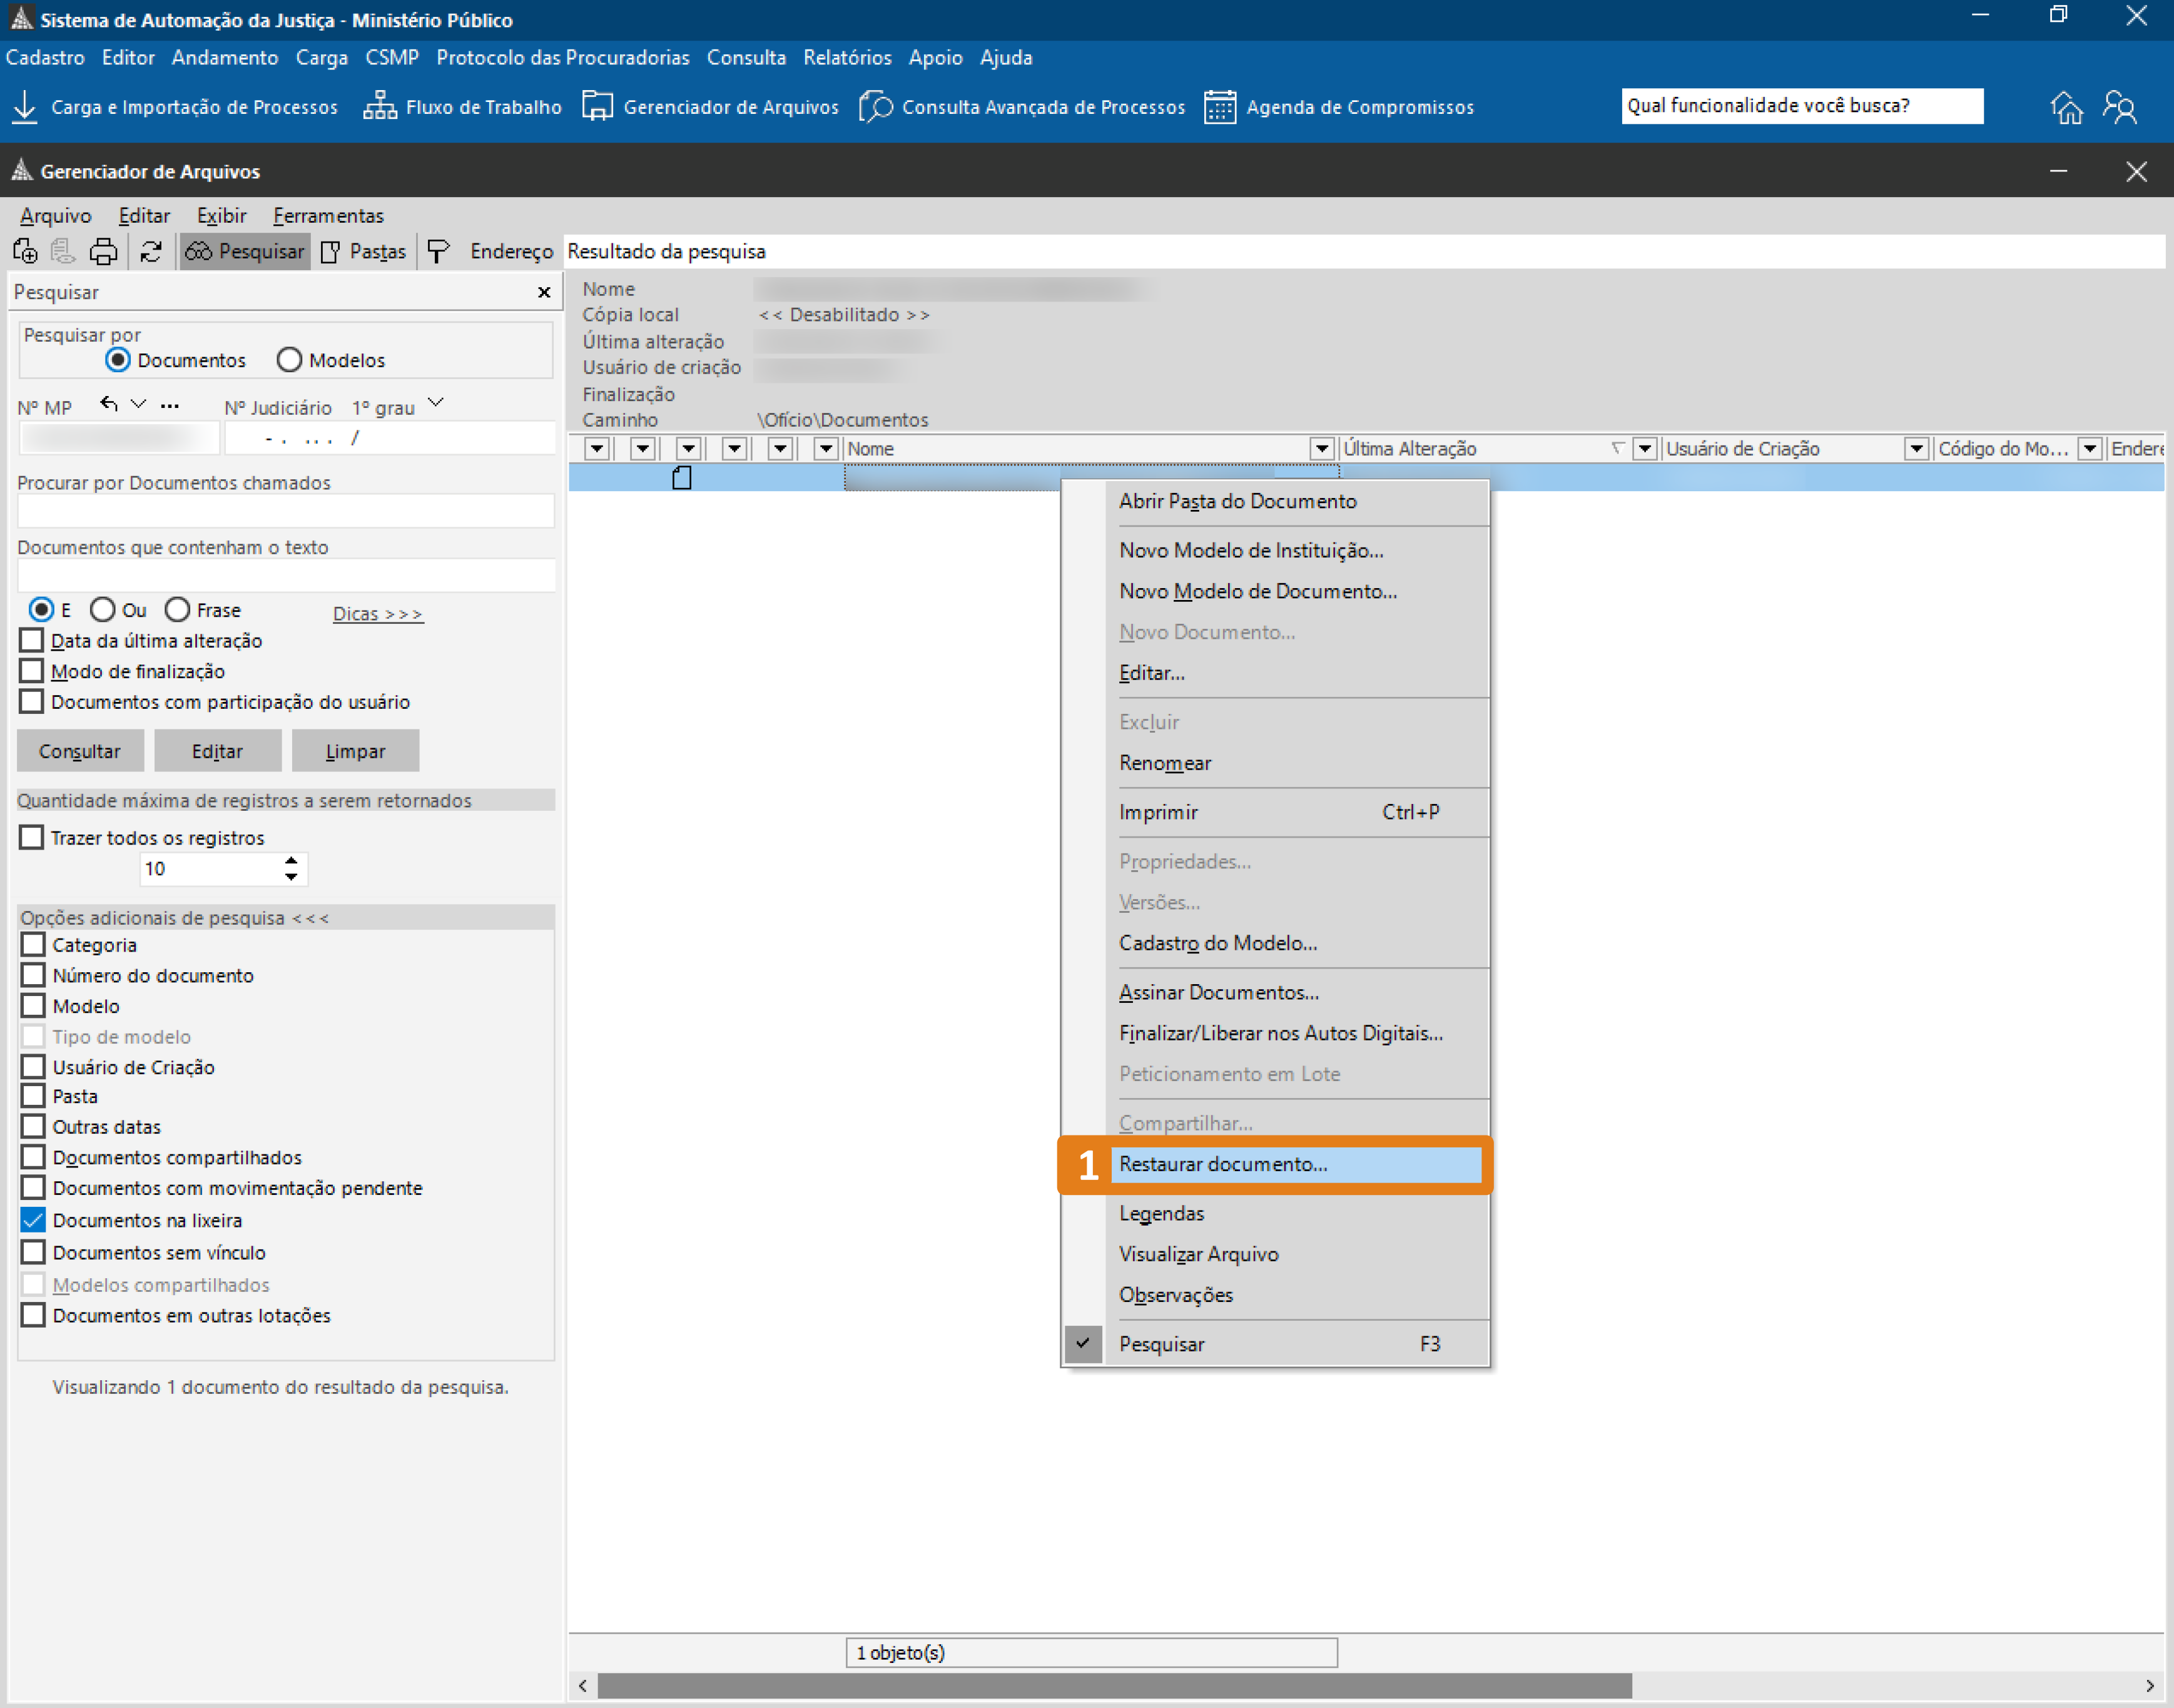2174x1708 pixels.
Task: Expand Usuário de Criação column dropdown
Action: 1916,449
